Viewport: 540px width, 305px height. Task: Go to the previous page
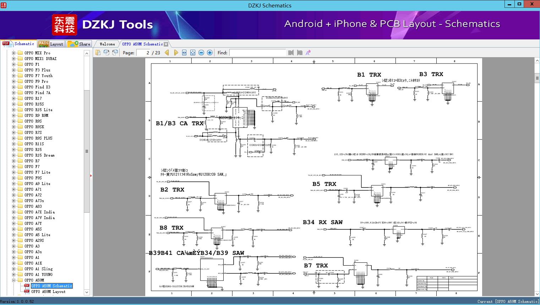coord(167,53)
